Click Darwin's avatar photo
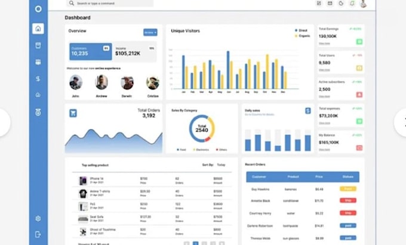The height and width of the screenshot is (245, 406). coord(127,83)
